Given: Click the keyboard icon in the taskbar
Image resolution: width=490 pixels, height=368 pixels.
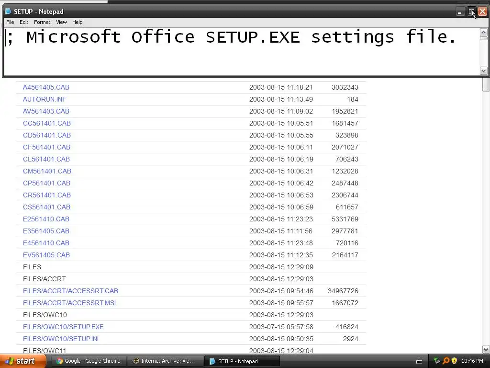Looking at the screenshot, I should click(x=419, y=361).
